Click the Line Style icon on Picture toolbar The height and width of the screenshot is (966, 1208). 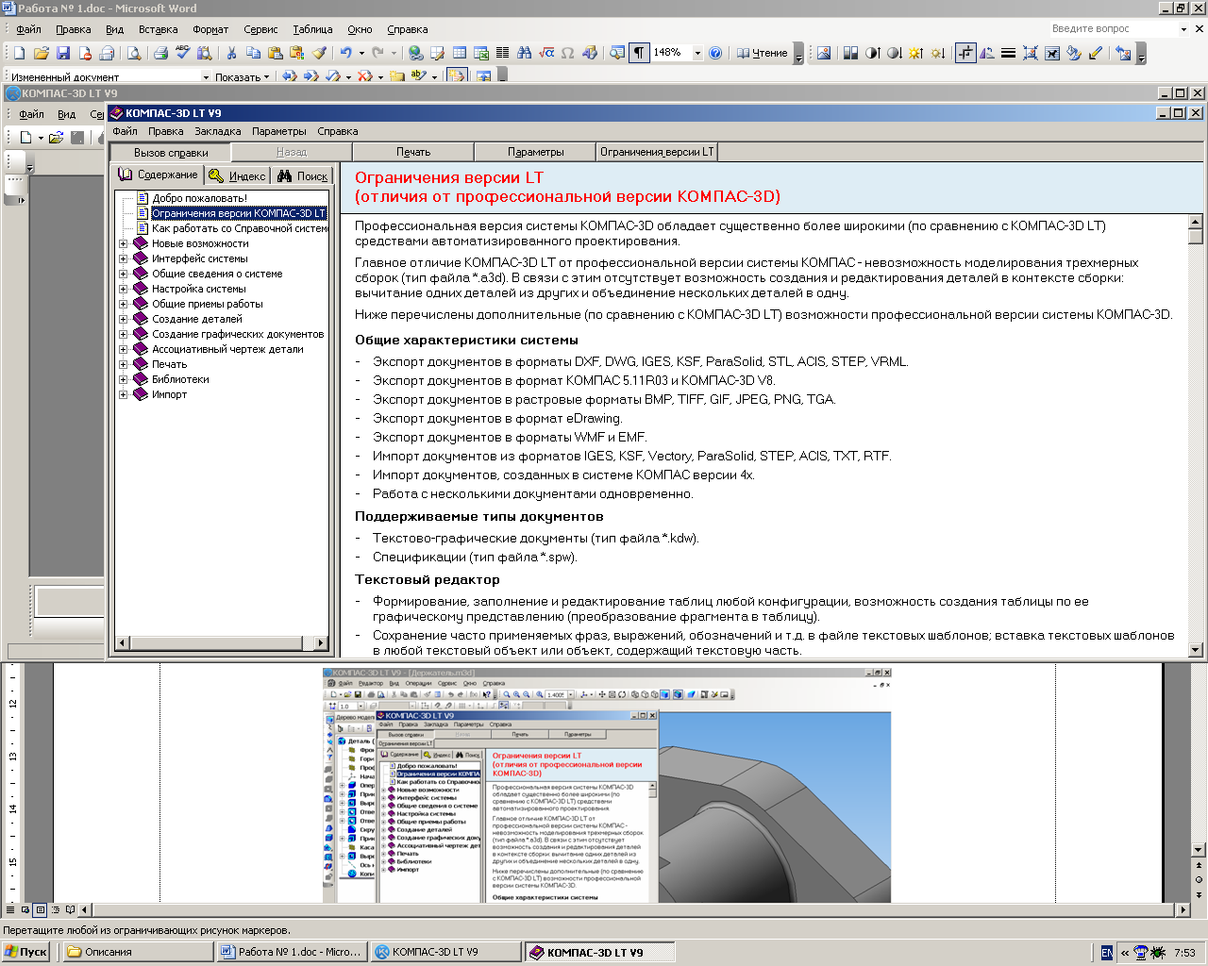coord(1008,53)
